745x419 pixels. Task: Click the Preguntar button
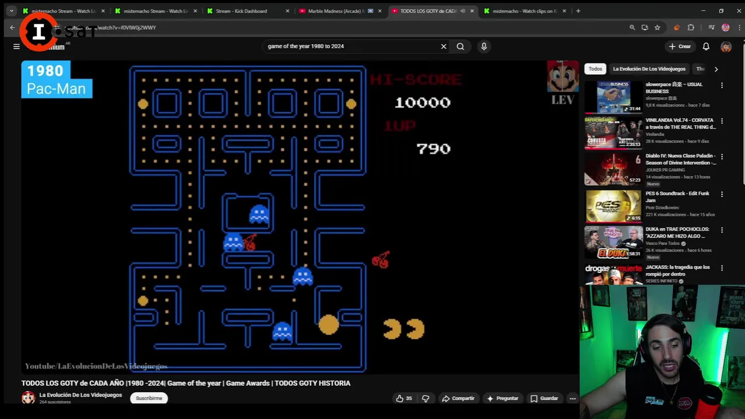pyautogui.click(x=502, y=399)
